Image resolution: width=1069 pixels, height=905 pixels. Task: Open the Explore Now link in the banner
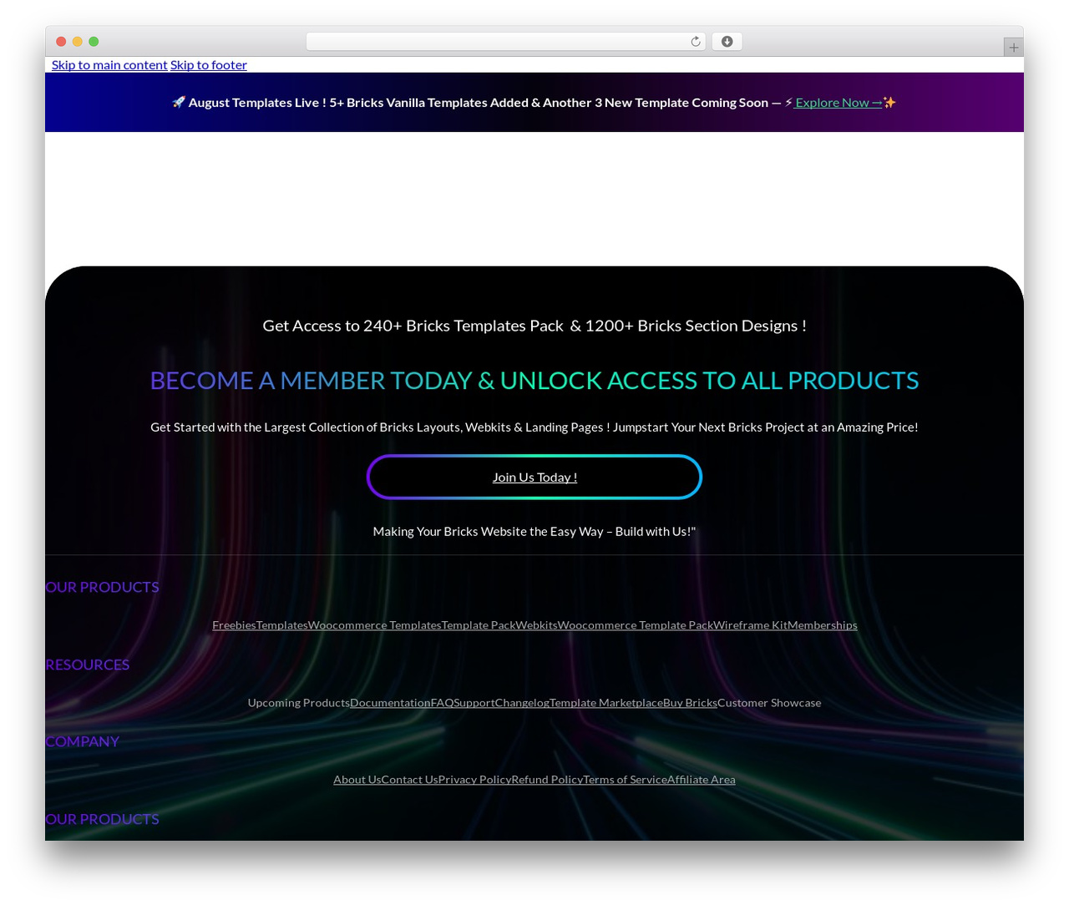(x=838, y=103)
